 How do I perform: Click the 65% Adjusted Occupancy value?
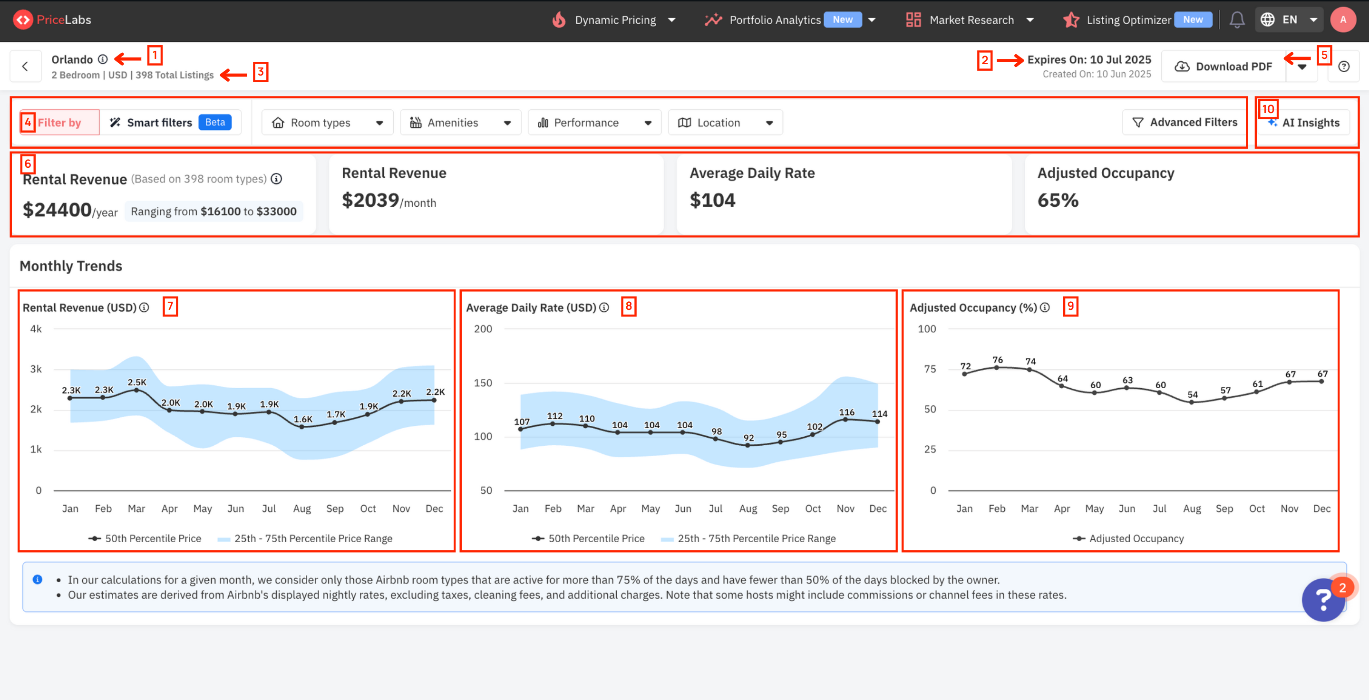1058,200
